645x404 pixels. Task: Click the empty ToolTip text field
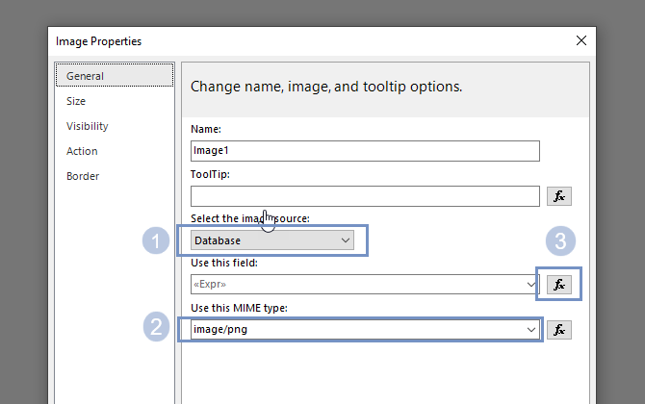coord(365,196)
